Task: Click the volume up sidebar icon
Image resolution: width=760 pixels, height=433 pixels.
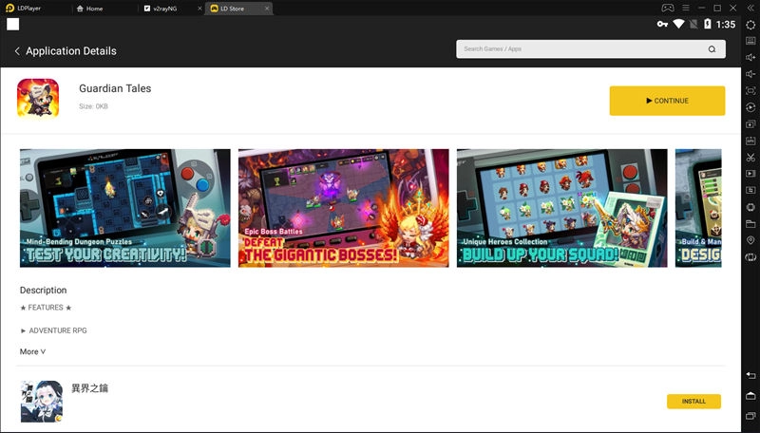Action: coord(750,58)
